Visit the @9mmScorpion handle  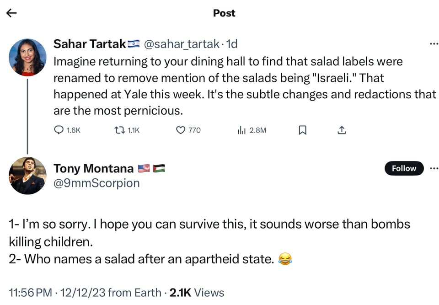point(96,183)
